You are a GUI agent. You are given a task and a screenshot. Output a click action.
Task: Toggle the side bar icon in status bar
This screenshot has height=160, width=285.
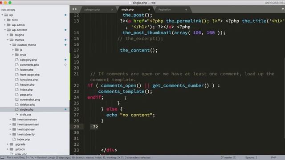(x=2, y=157)
